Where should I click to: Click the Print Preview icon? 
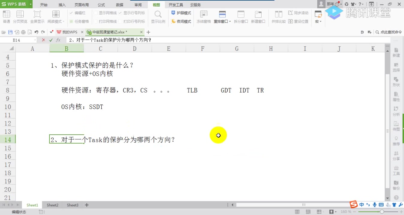coord(30,32)
